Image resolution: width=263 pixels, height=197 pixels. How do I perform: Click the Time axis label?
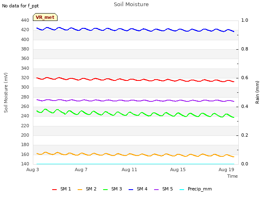[x=233, y=176]
